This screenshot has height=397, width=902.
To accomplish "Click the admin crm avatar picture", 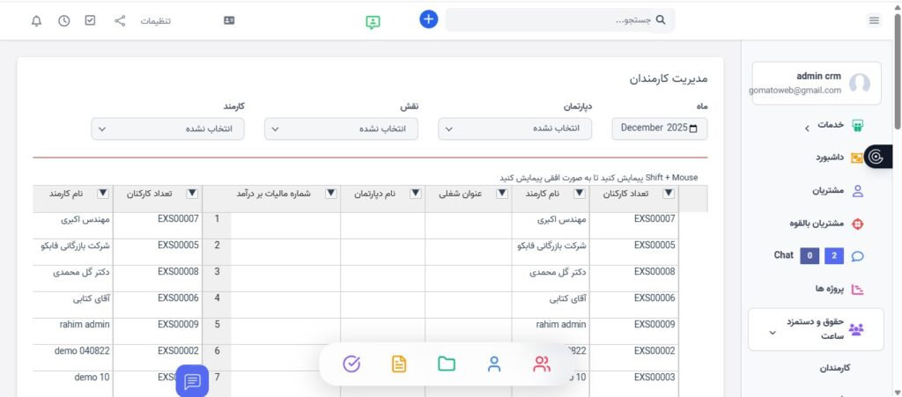I will (860, 84).
